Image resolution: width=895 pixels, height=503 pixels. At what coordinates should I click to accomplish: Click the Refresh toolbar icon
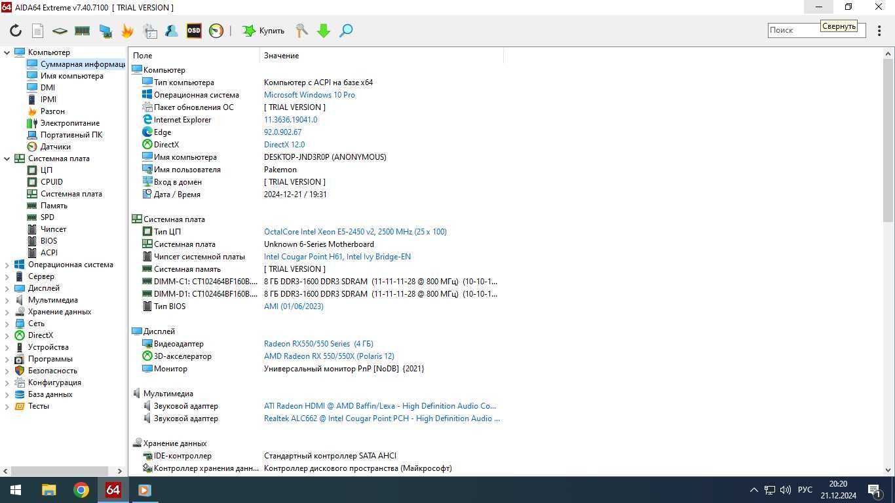tap(16, 31)
